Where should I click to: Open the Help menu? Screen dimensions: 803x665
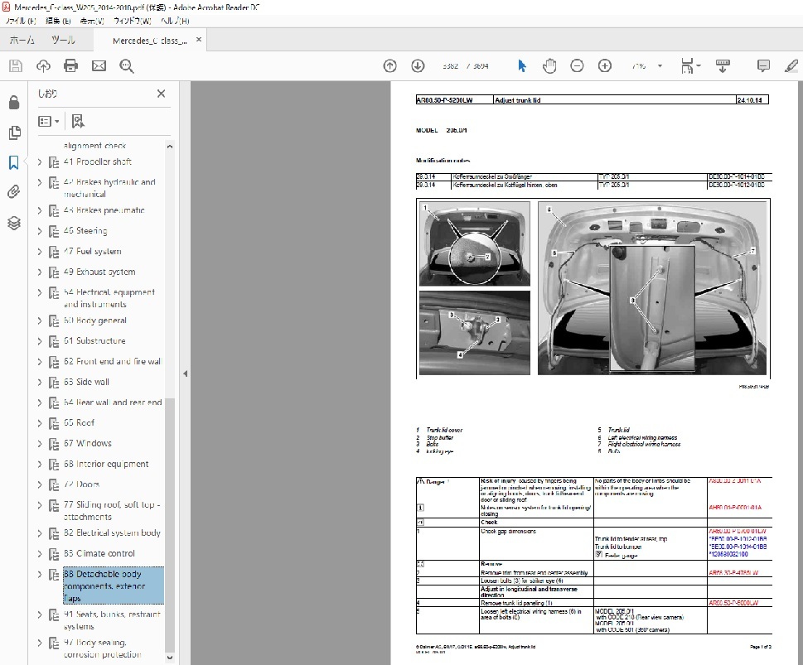click(x=175, y=21)
